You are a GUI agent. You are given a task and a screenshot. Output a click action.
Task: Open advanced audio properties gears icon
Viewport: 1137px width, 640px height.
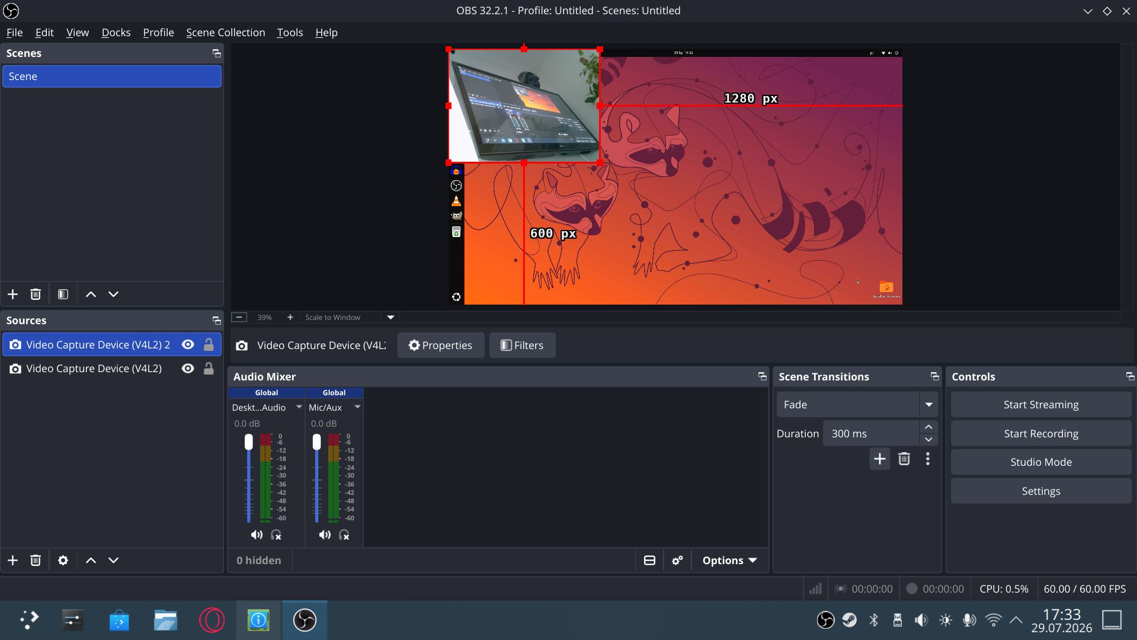677,560
